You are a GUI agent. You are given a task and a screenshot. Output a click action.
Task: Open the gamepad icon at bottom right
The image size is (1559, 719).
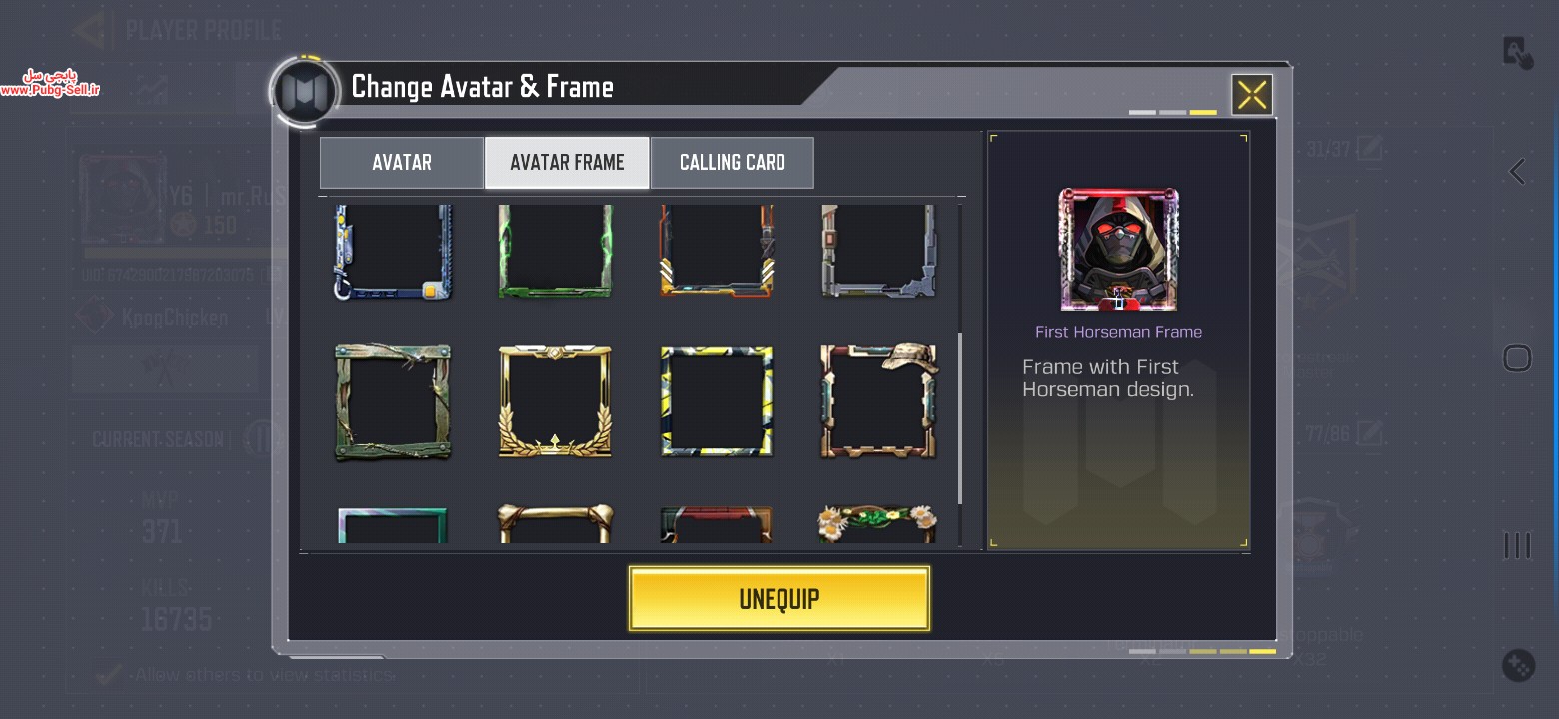tap(1518, 665)
